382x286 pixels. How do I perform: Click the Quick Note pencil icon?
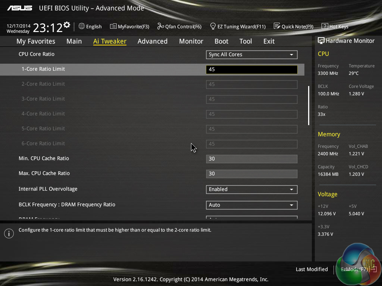pos(277,26)
